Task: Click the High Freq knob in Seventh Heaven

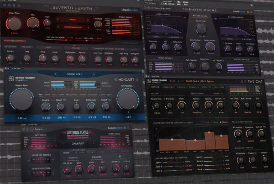Action: click(x=124, y=60)
